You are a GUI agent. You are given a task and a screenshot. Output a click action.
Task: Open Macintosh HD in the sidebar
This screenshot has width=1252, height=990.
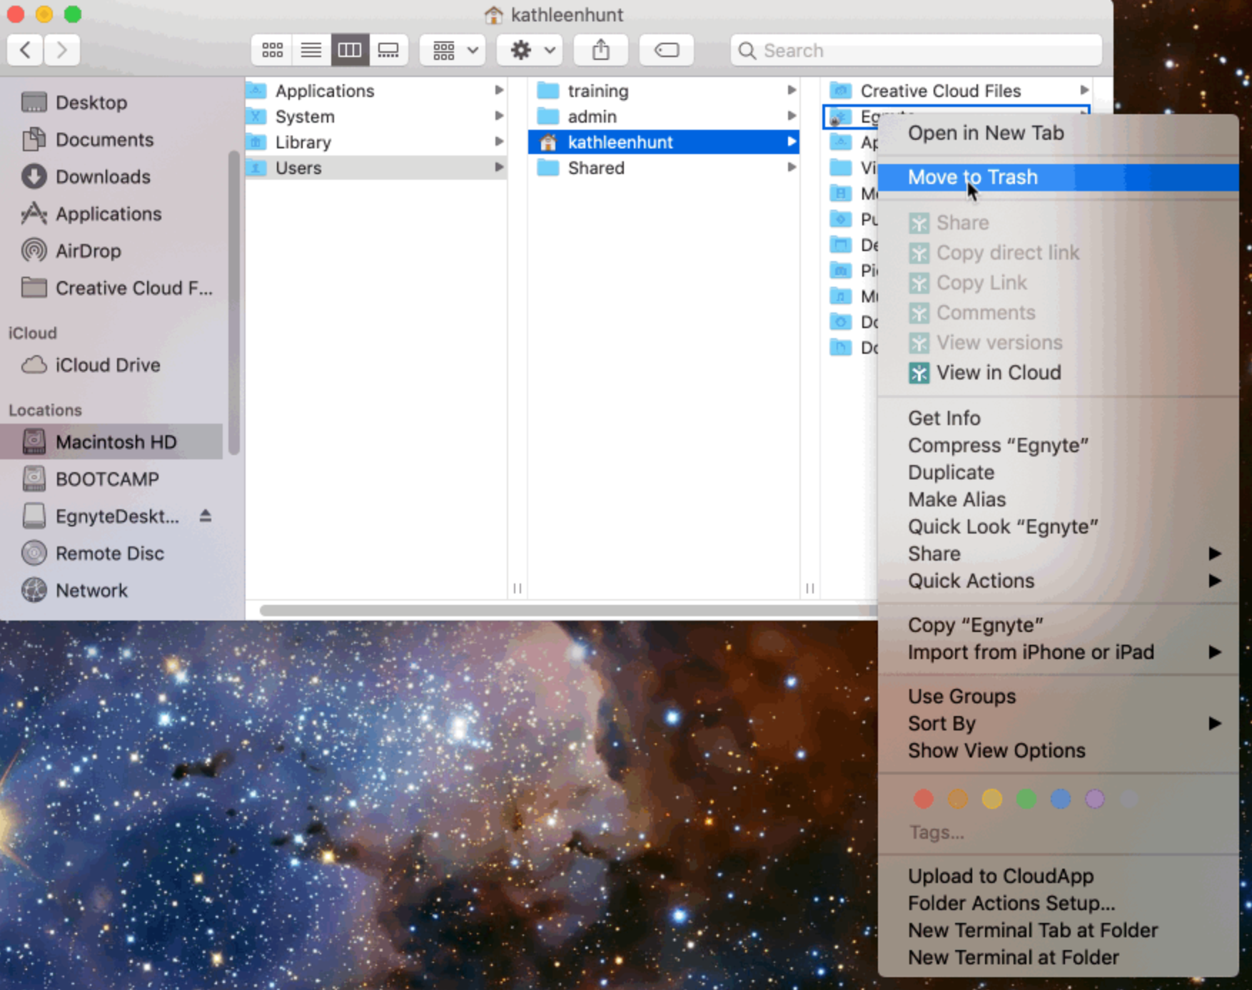[x=116, y=442]
